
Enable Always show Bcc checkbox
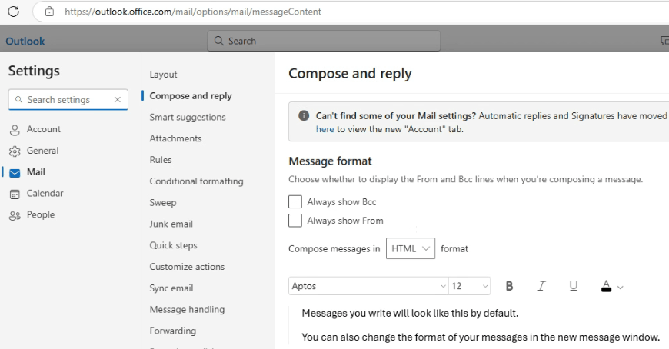coord(295,202)
